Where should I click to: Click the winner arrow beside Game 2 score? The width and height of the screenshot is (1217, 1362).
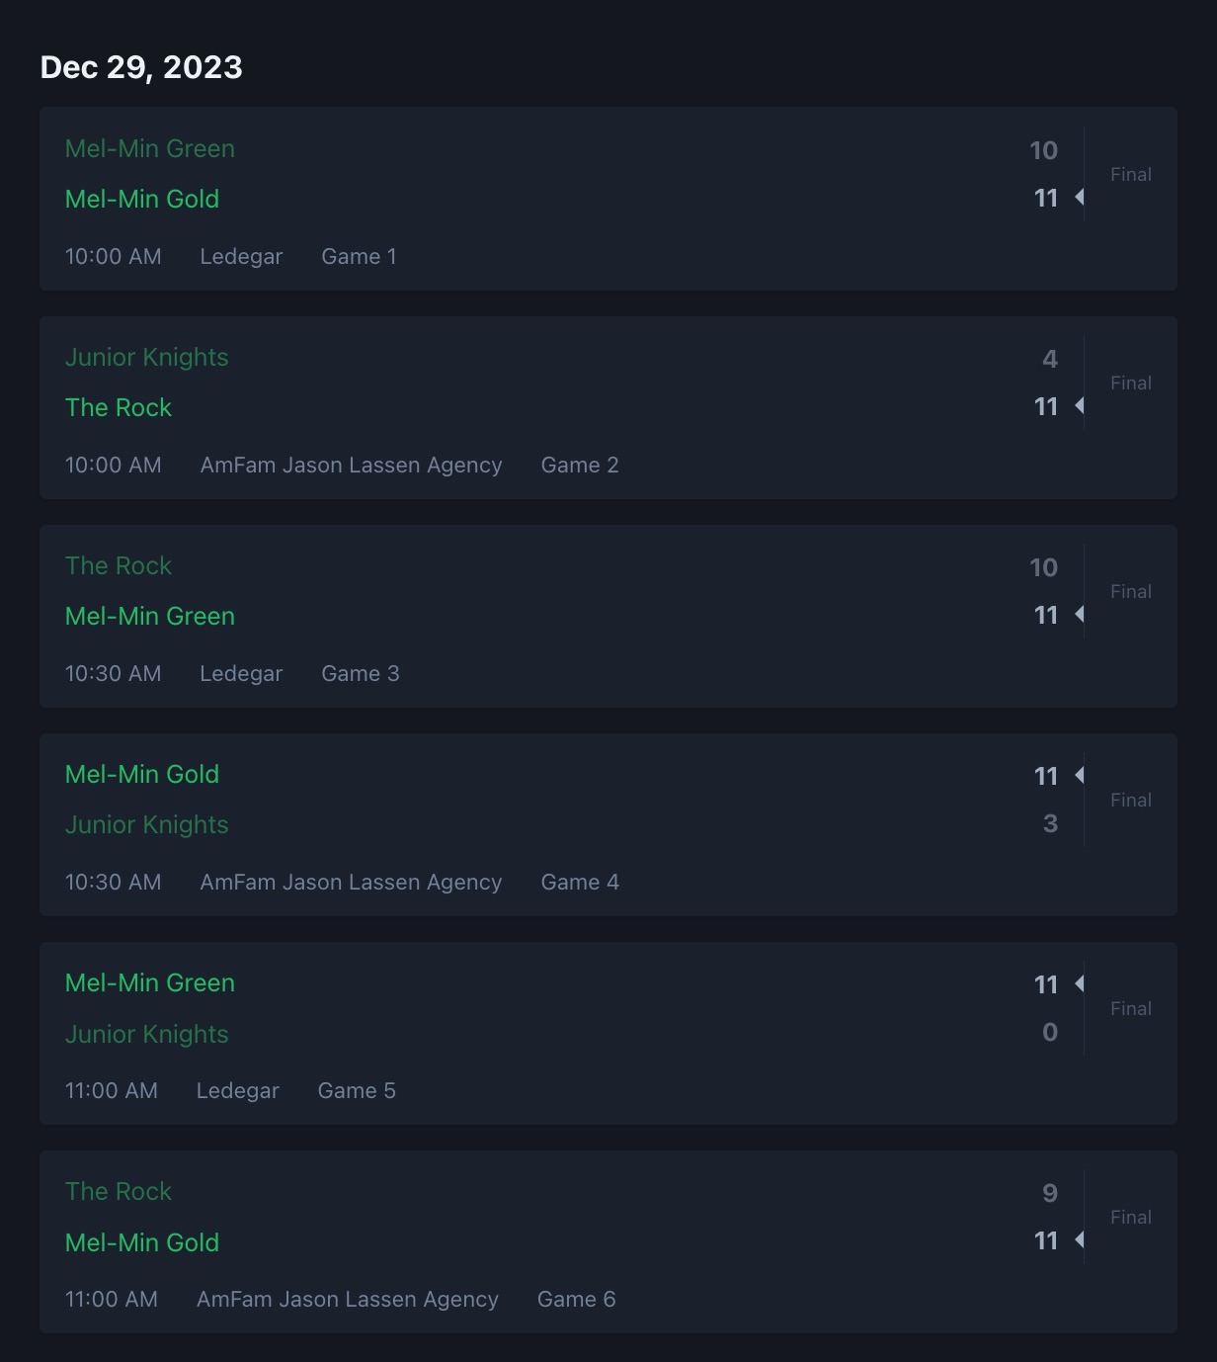tap(1080, 406)
